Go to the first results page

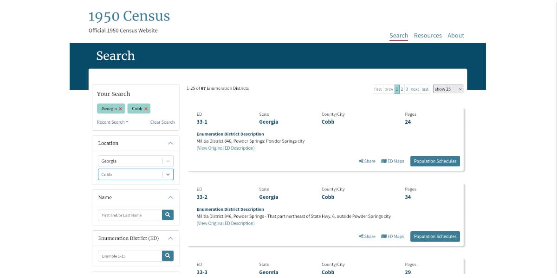(x=378, y=89)
